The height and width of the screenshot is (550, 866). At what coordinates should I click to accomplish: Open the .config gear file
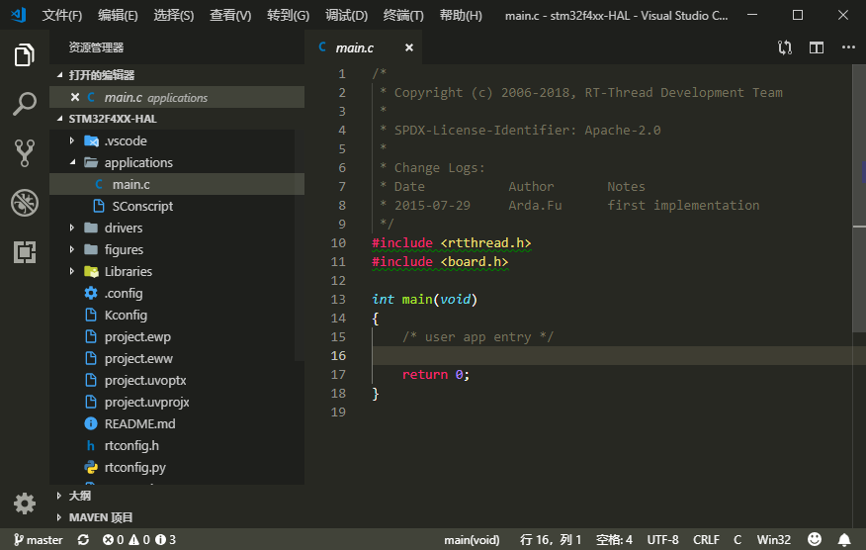177,293
